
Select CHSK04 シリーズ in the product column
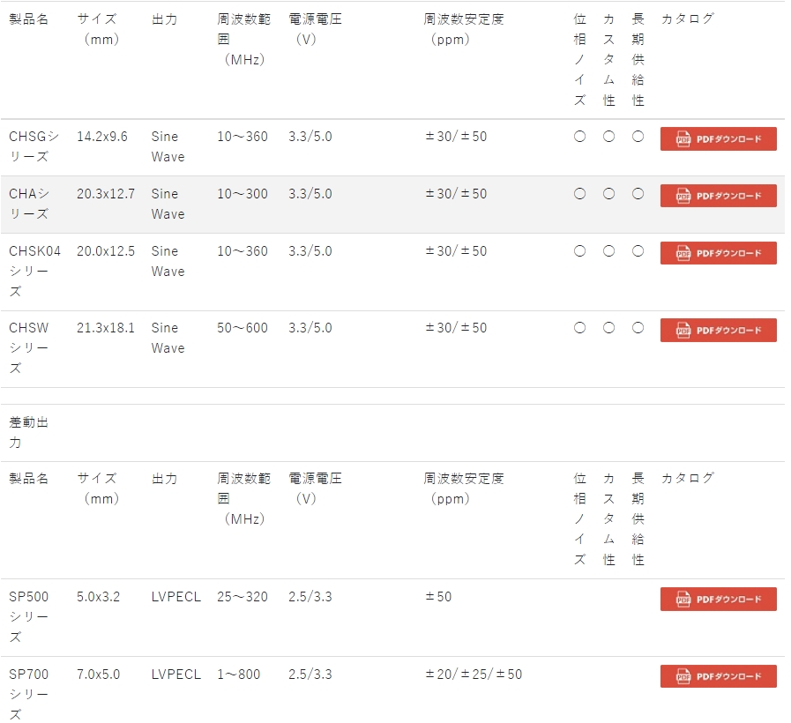(x=34, y=271)
